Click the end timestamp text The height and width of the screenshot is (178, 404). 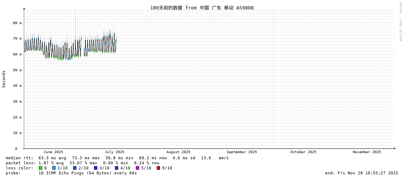click(x=361, y=173)
